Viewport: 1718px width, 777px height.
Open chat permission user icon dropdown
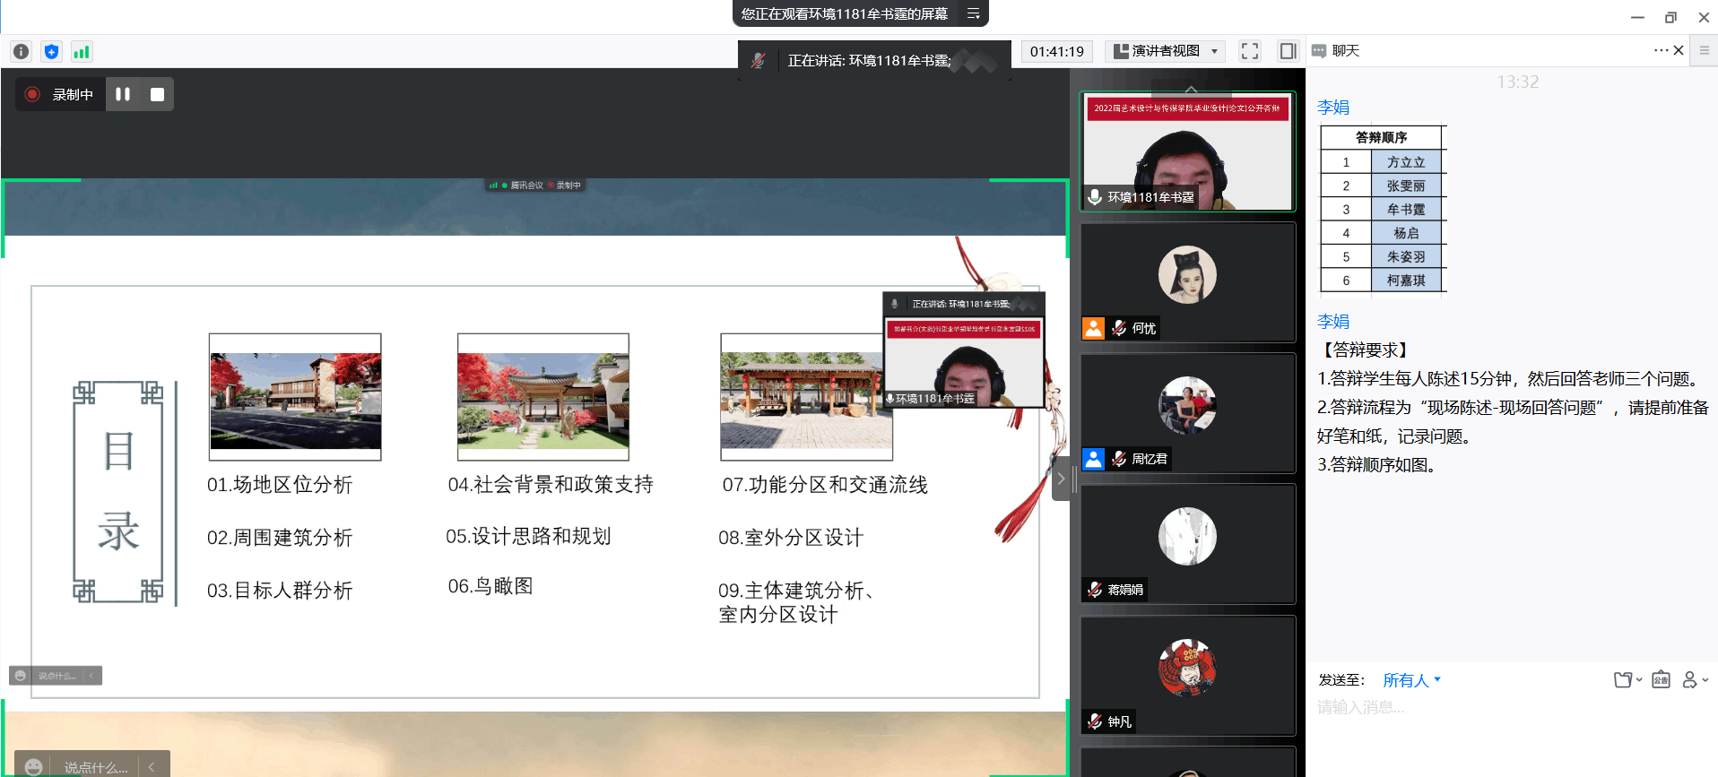(1695, 680)
